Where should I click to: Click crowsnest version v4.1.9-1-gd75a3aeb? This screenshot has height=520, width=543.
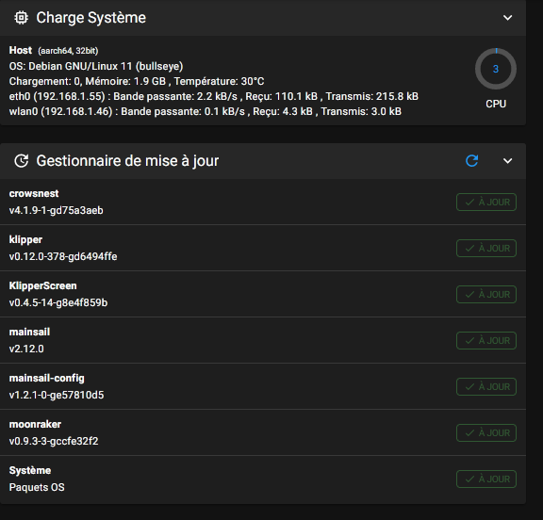pyautogui.click(x=57, y=210)
